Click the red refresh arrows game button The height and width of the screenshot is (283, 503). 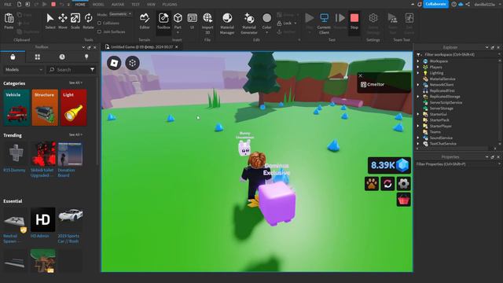[387, 184]
